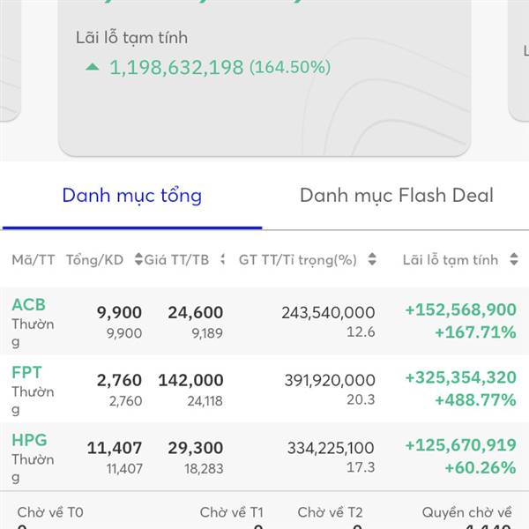Open the HPG stock ticker

(x=29, y=440)
